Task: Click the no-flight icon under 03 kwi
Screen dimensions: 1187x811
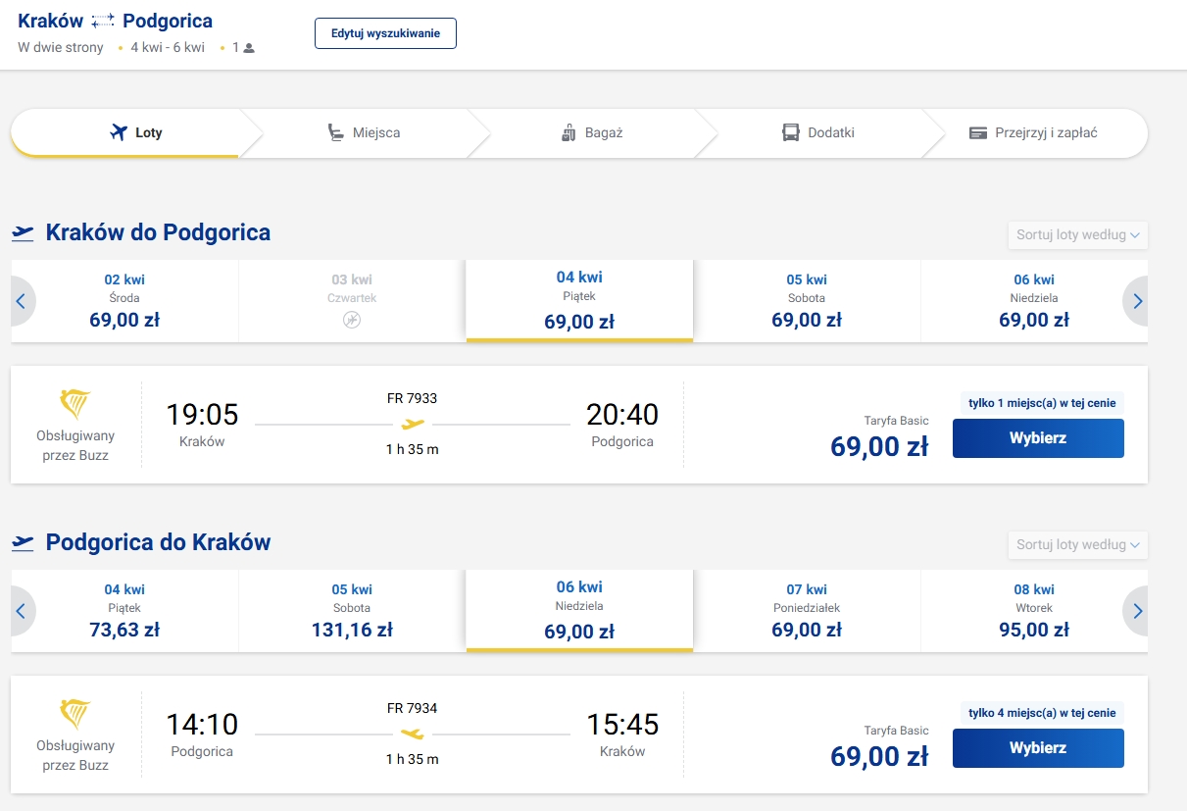Action: point(352,320)
